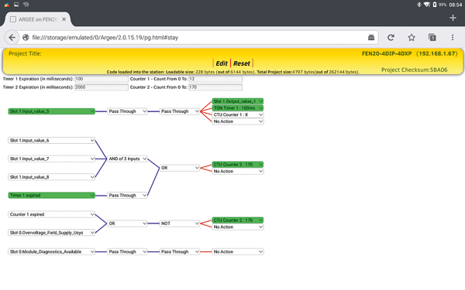
Task: Click the Android icon in address bar
Action: click(x=371, y=37)
